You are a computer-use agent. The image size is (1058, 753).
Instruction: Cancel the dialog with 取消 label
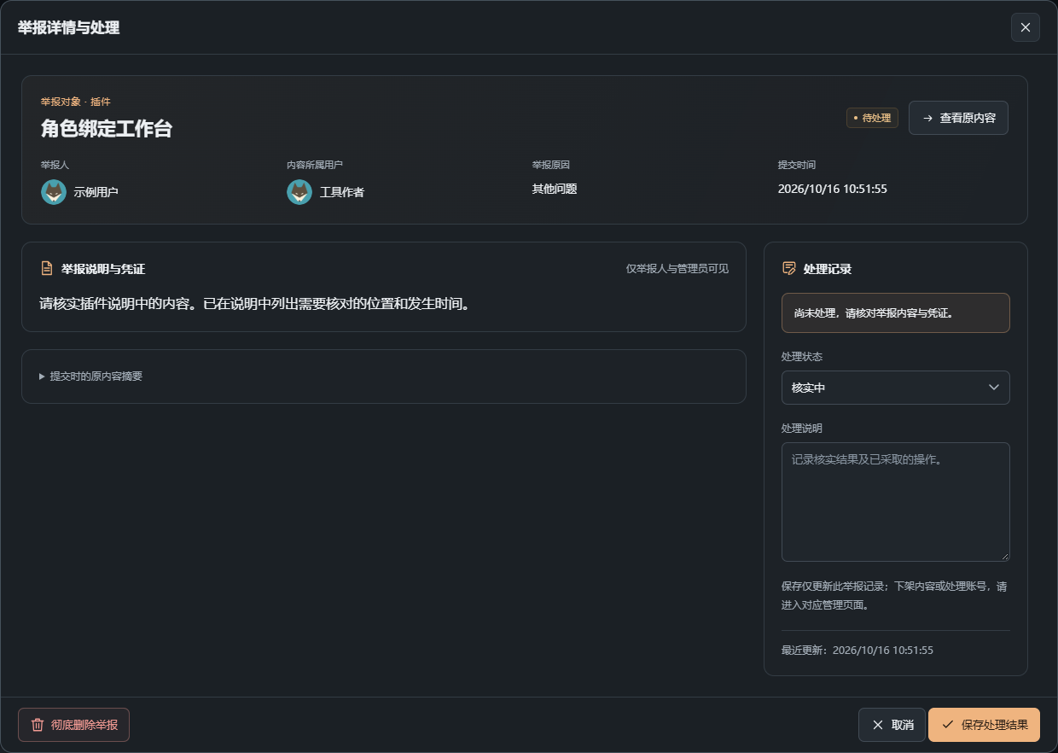tap(903, 725)
